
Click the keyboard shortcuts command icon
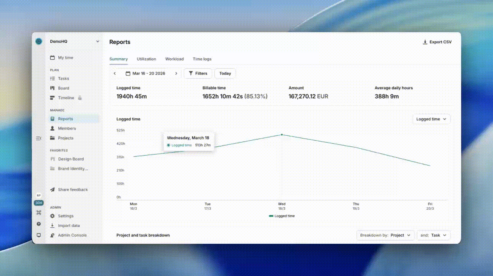point(38,212)
